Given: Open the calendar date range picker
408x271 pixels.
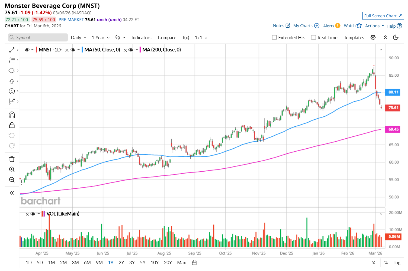Looking at the screenshot, I should point(194,263).
